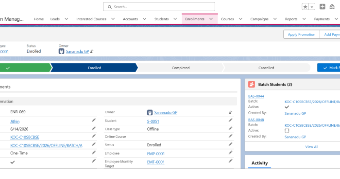Focus the global Search field
The height and width of the screenshot is (179, 340).
159,7
